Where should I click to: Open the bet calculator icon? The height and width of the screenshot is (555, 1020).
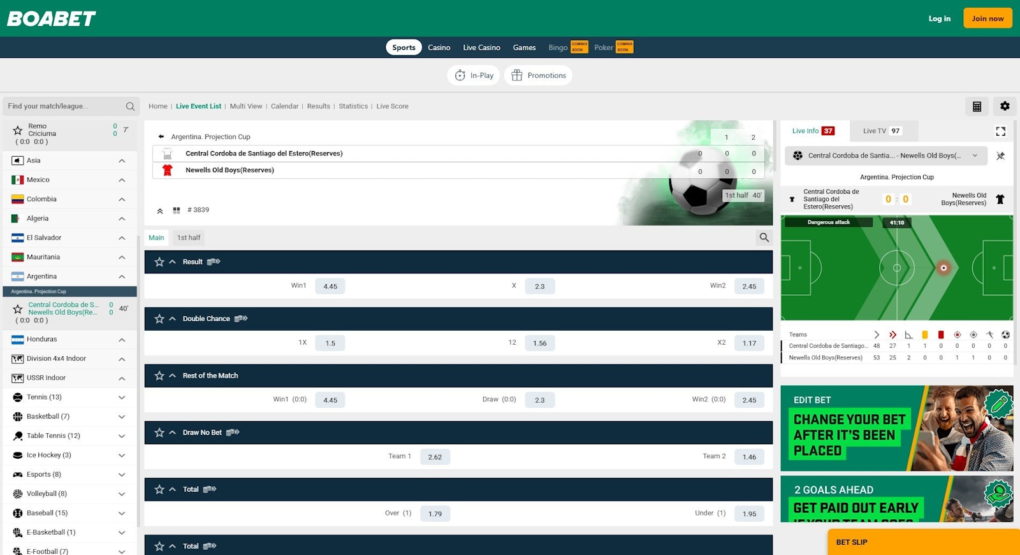click(x=977, y=106)
